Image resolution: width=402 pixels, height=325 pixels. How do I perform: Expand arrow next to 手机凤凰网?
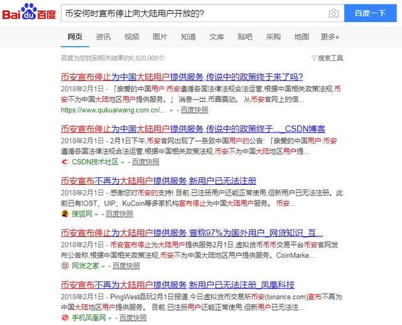pos(110,319)
